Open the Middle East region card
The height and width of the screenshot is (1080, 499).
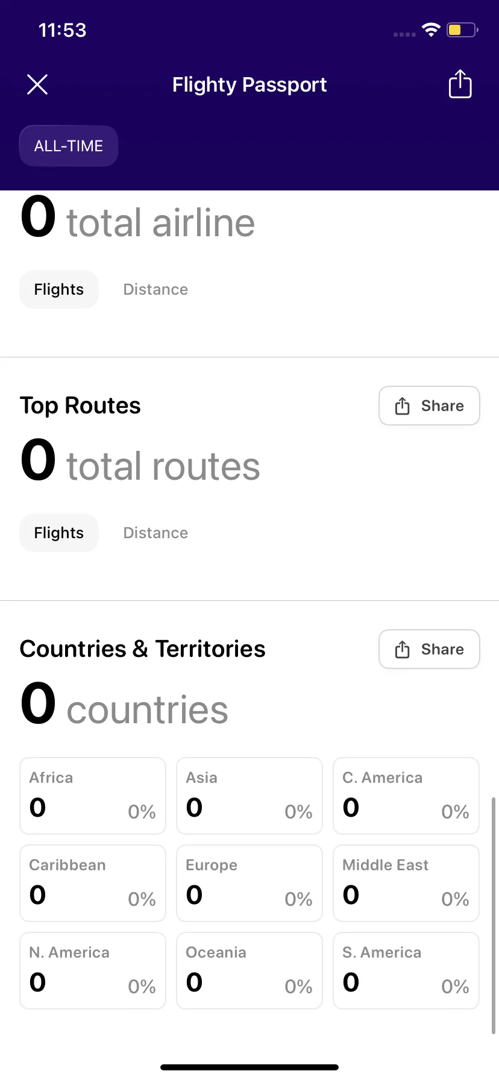pos(406,884)
